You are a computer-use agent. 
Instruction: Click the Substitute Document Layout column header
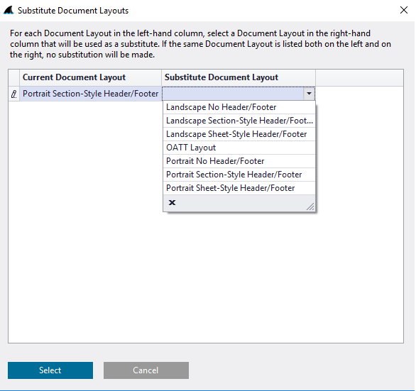(239, 77)
